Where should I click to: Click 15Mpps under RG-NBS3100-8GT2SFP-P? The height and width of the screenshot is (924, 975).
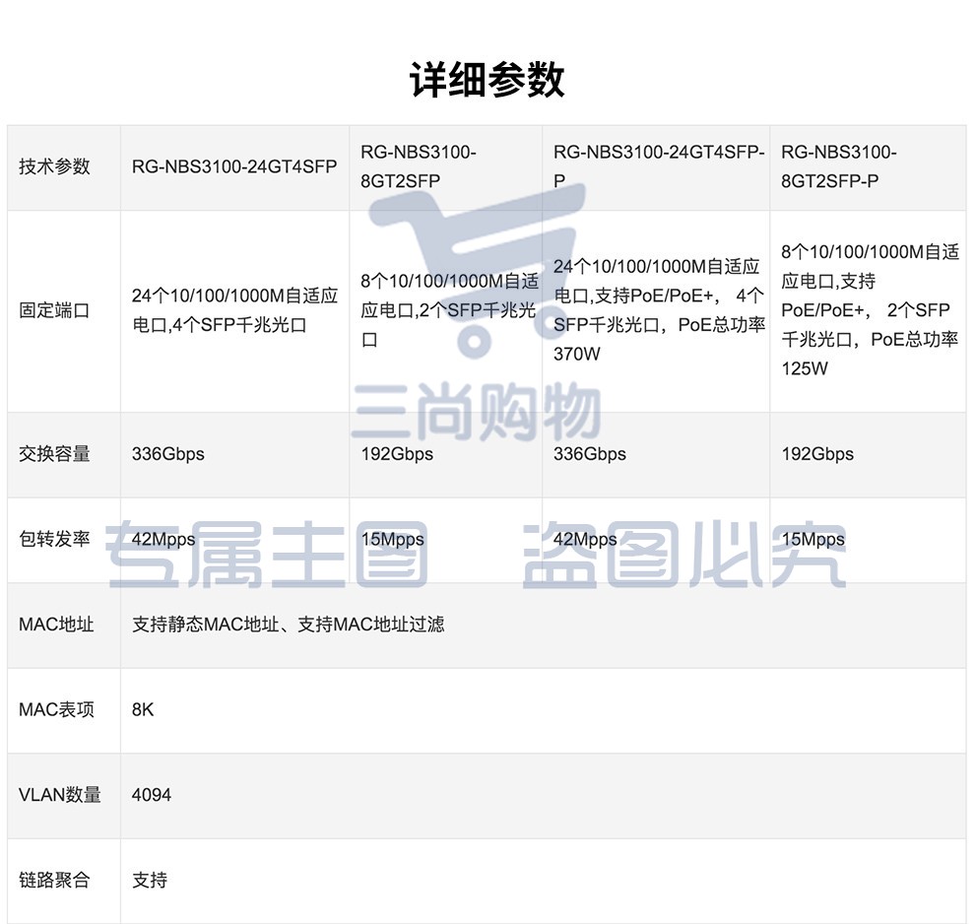click(x=812, y=539)
